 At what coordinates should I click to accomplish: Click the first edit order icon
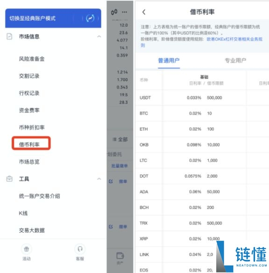tap(111, 181)
